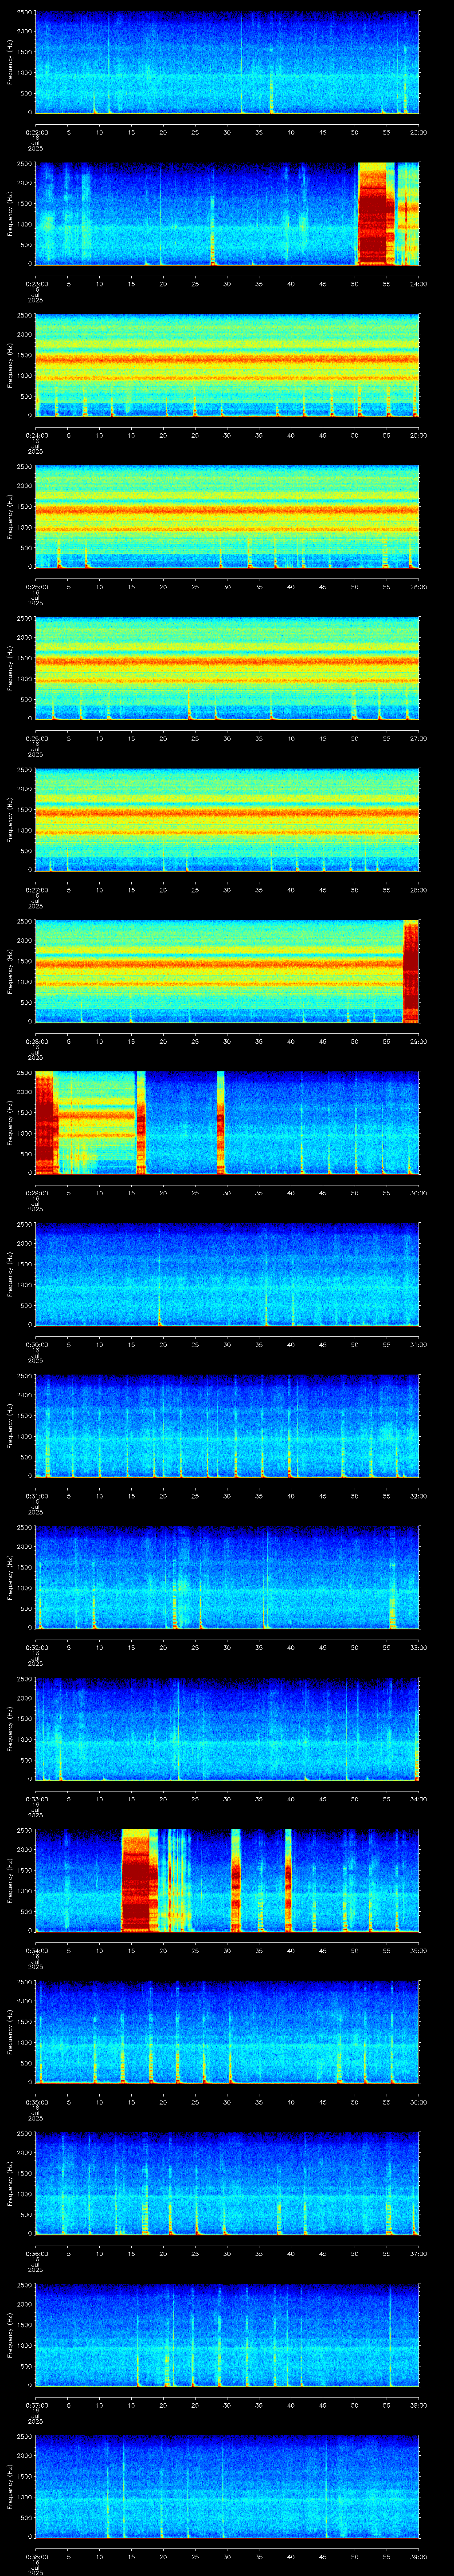Open the spectrogram panel starting at 0:27:00
Screen dimensions: 454x2576
point(227,820)
